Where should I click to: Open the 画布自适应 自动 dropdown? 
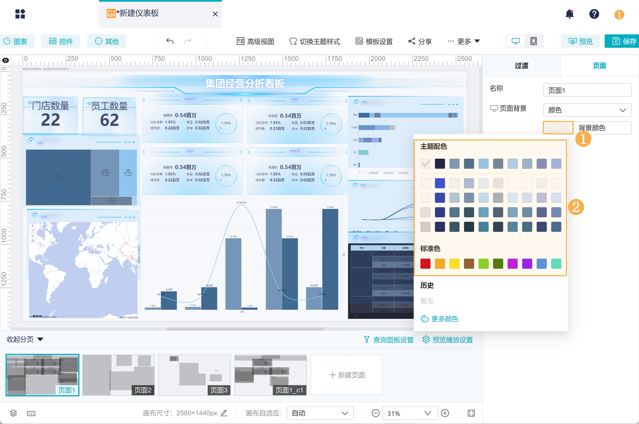click(x=320, y=413)
